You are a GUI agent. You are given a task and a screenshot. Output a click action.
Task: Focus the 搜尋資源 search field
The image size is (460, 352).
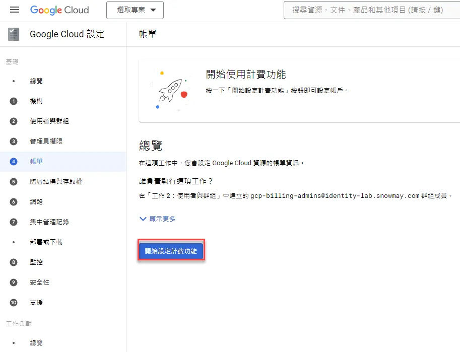[x=372, y=10]
